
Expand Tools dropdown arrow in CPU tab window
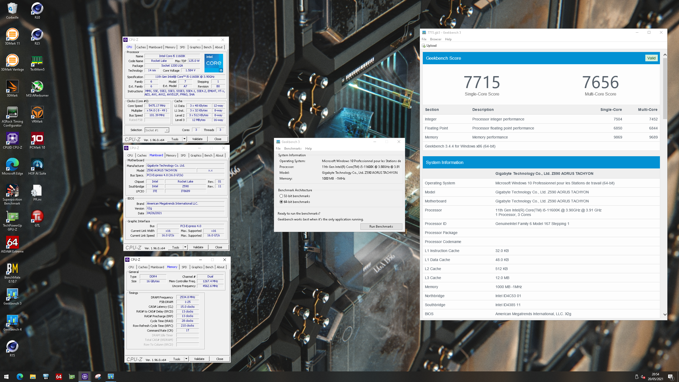pos(184,139)
